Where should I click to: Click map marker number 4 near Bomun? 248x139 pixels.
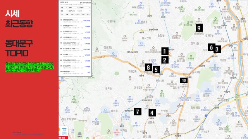(152, 113)
